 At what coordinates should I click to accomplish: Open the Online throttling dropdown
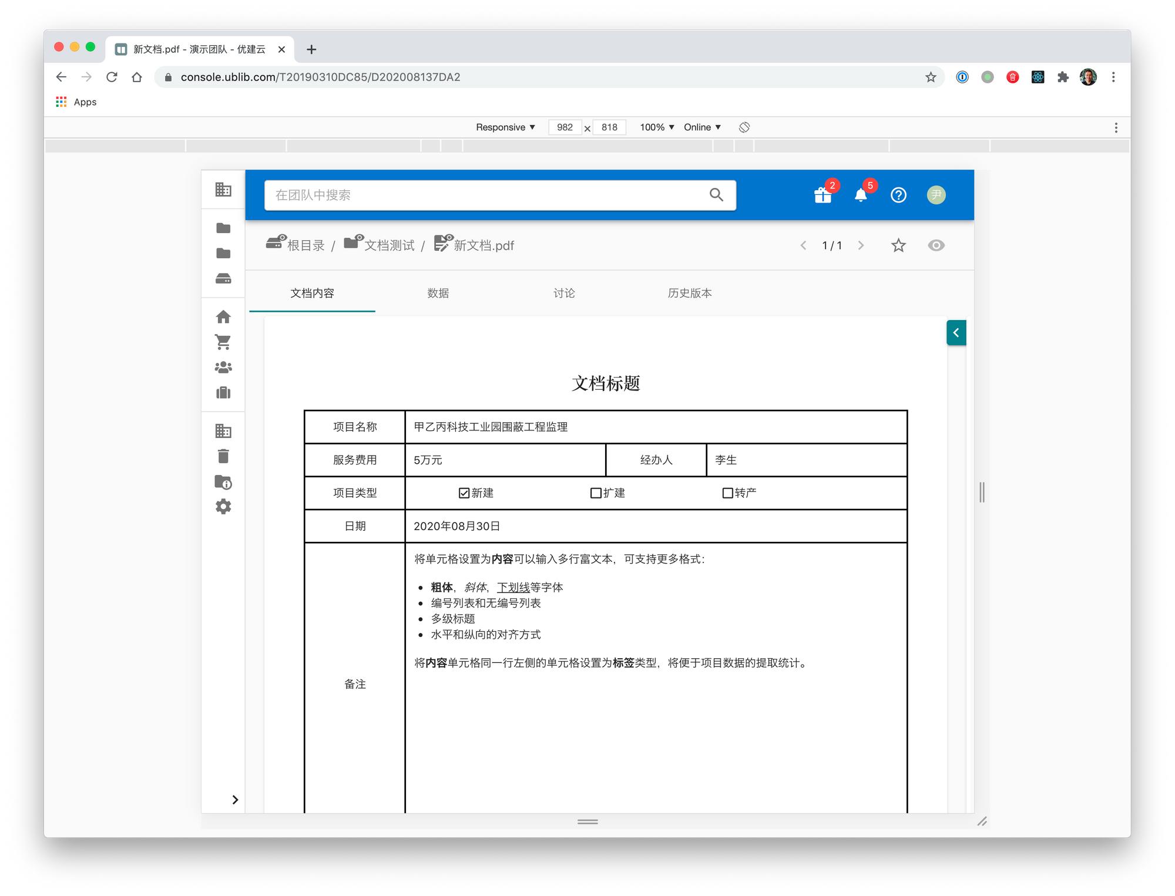pos(702,127)
